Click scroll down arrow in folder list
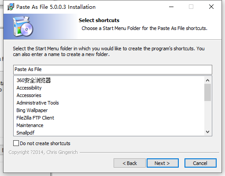The image size is (225, 176). click(x=207, y=132)
